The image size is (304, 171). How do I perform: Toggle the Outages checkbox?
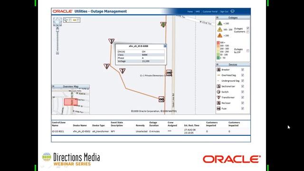coord(248,28)
